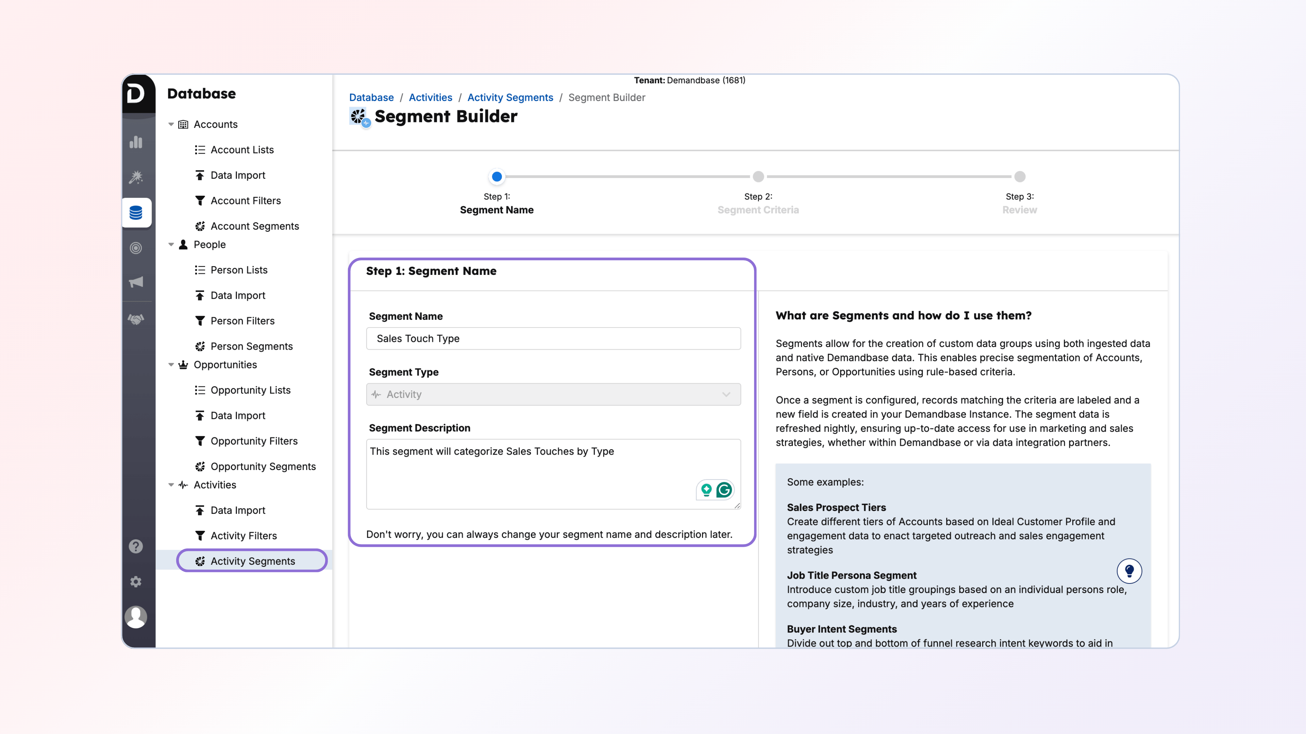Click the Grammarly icon in description box

[x=724, y=490]
